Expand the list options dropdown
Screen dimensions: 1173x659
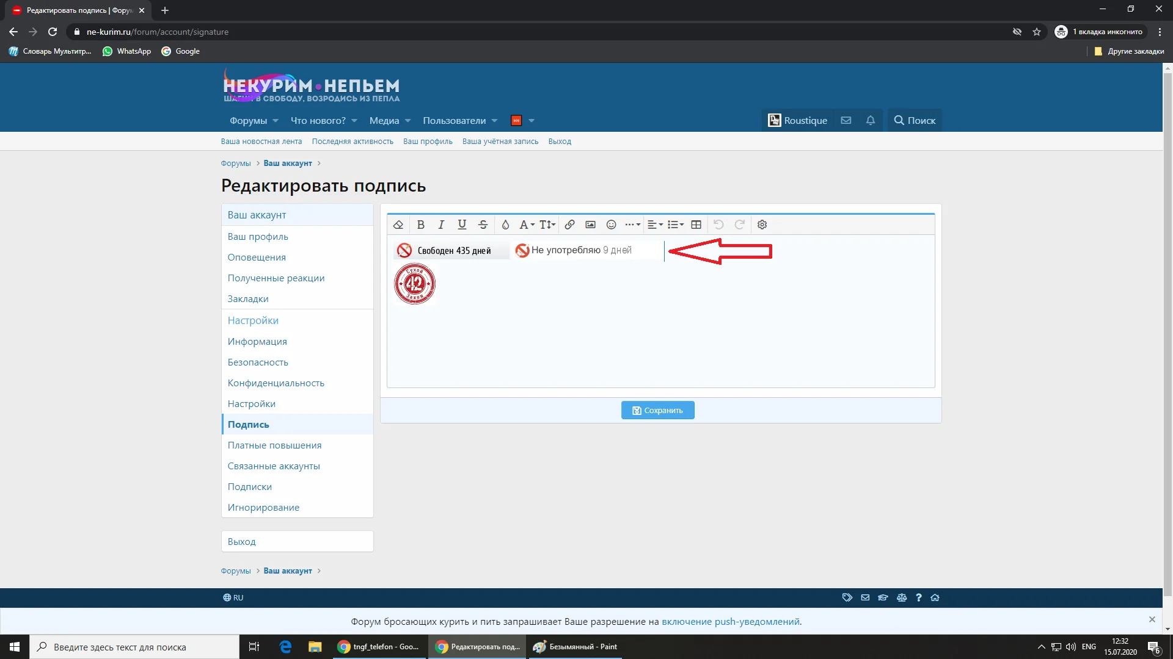click(x=676, y=225)
